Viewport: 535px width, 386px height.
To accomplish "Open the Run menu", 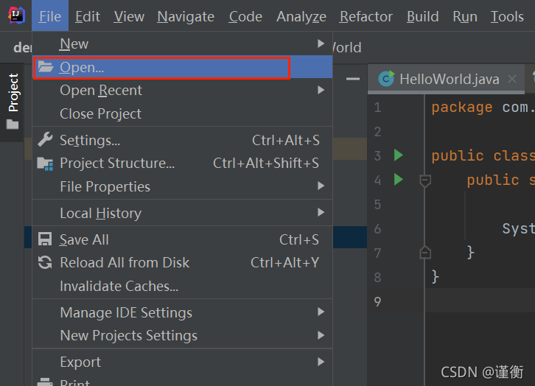I will (465, 16).
